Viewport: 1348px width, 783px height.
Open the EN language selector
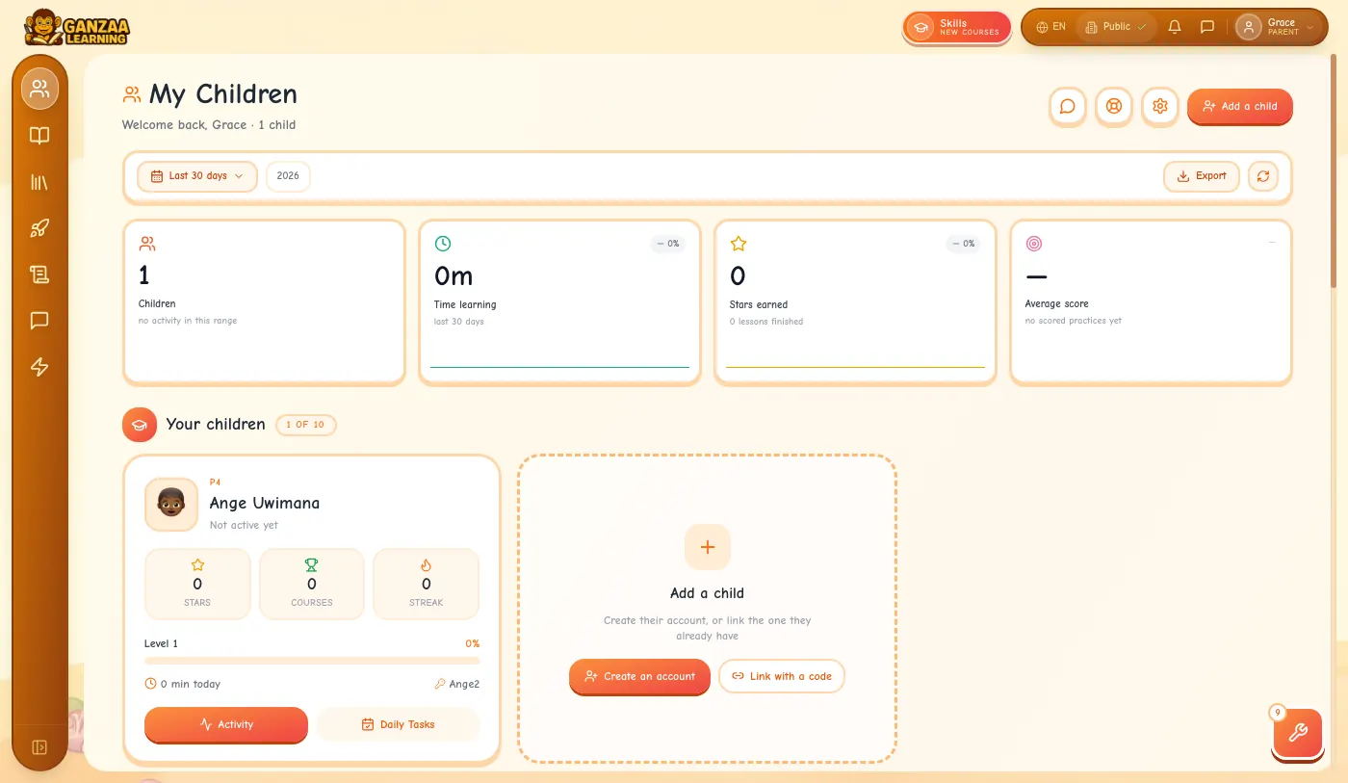click(1050, 27)
